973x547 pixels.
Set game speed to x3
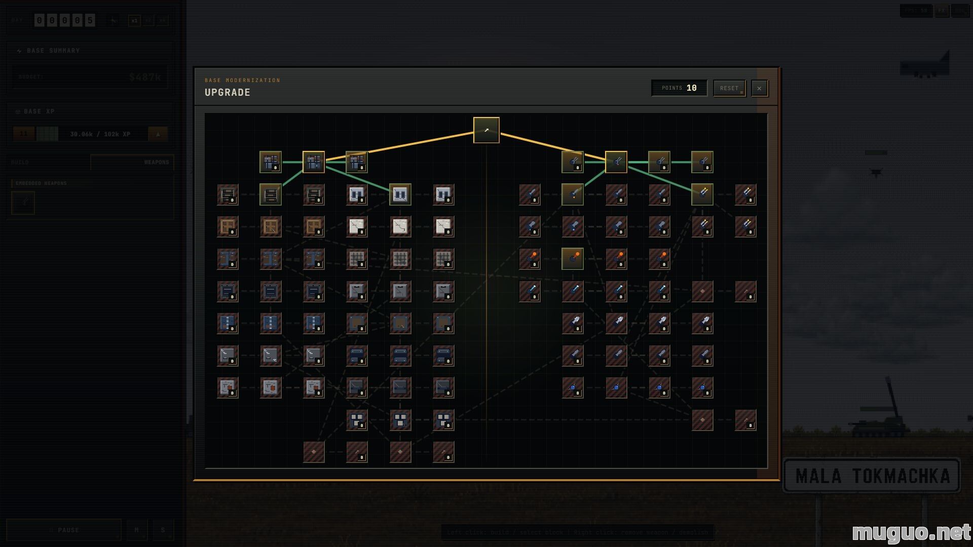tap(163, 21)
